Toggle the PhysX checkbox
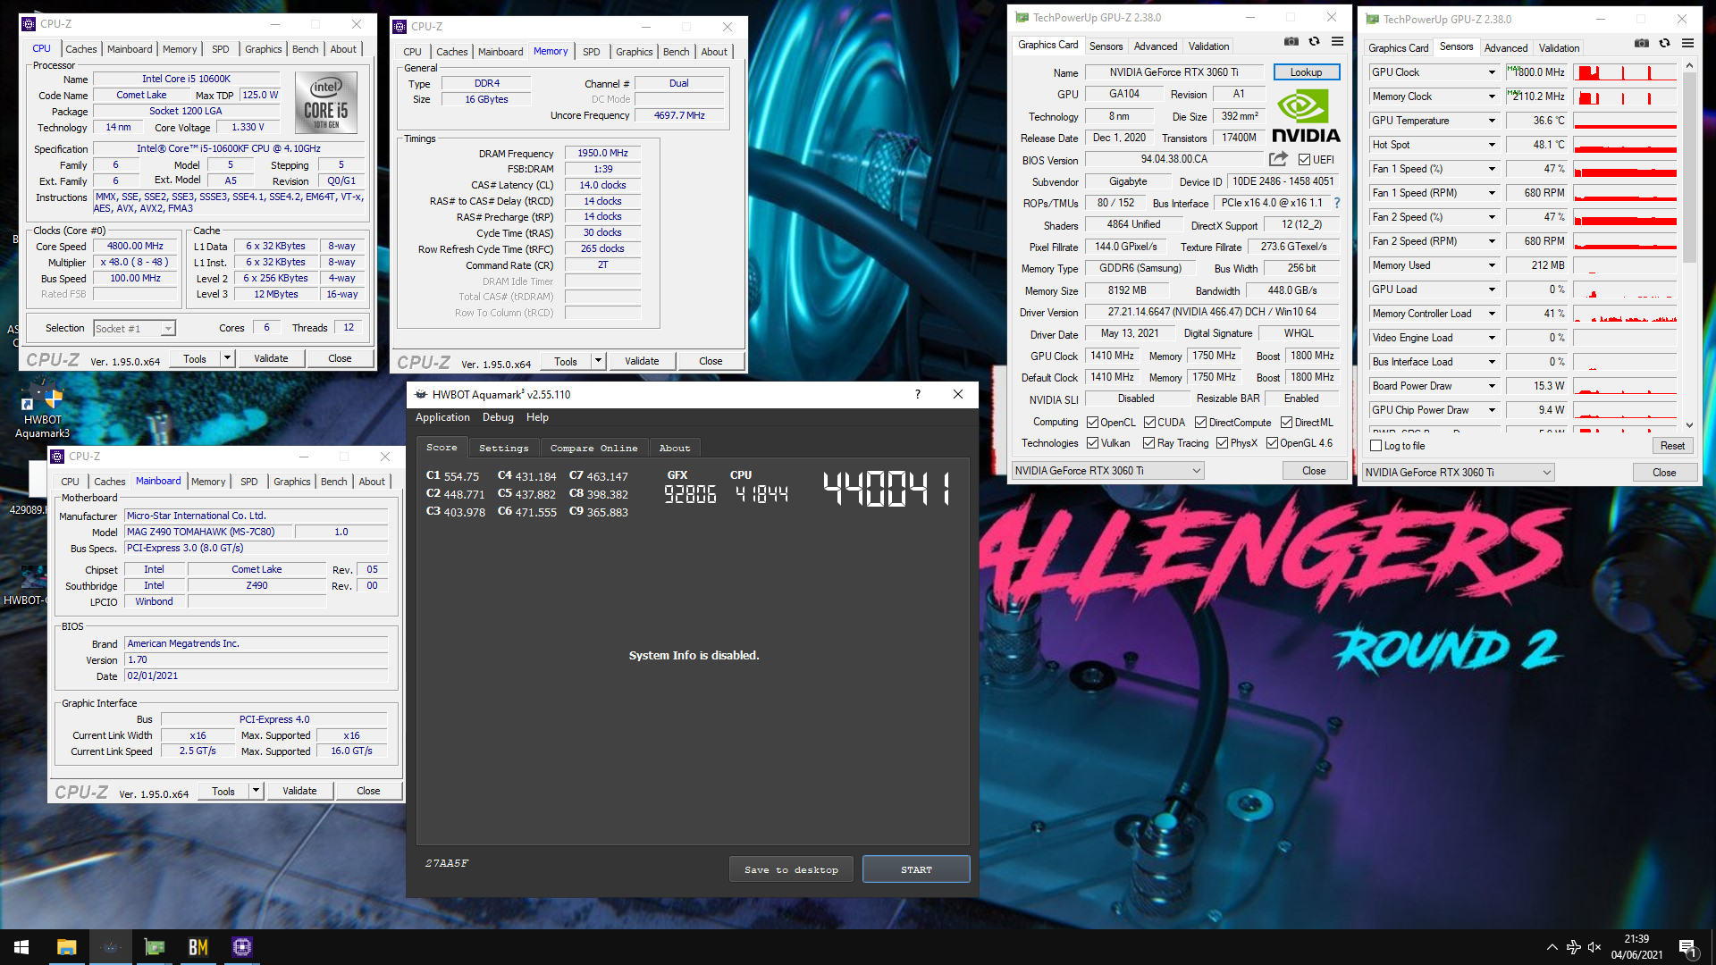Image resolution: width=1716 pixels, height=965 pixels. point(1222,443)
